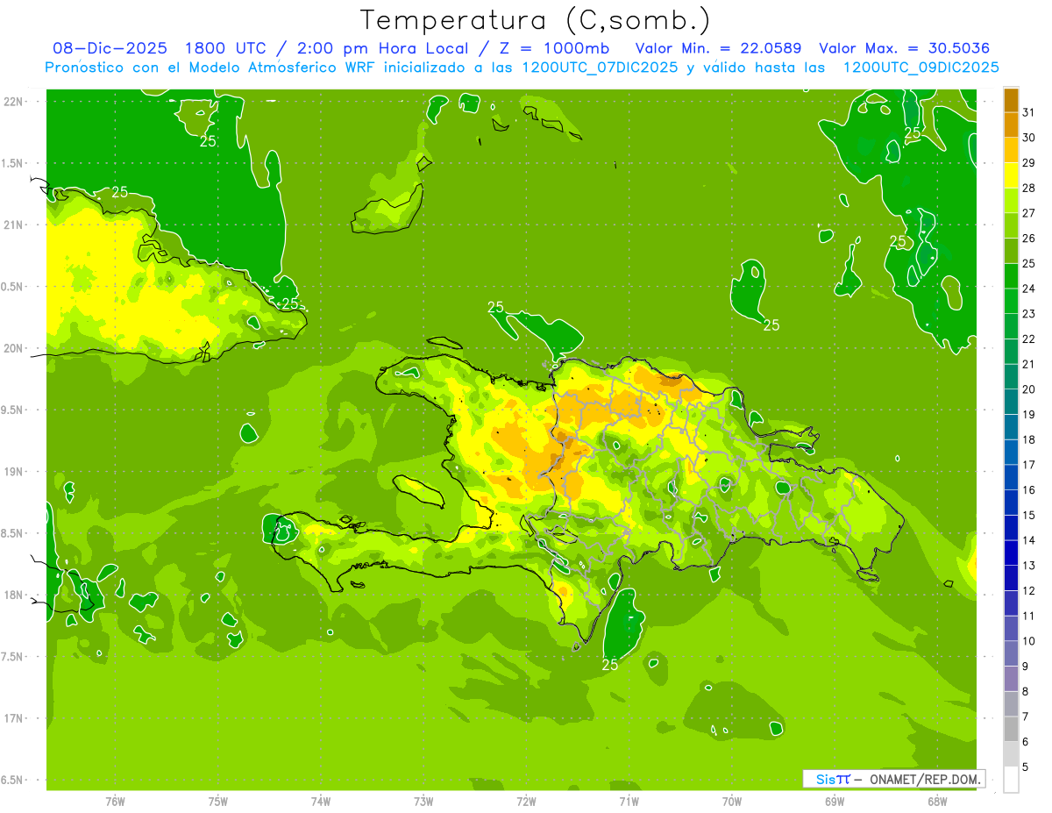Click the legend value "17"

pos(1028,465)
